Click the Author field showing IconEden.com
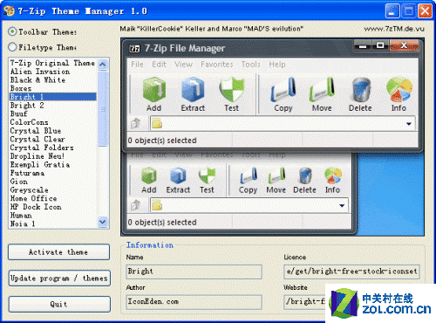 (x=194, y=302)
